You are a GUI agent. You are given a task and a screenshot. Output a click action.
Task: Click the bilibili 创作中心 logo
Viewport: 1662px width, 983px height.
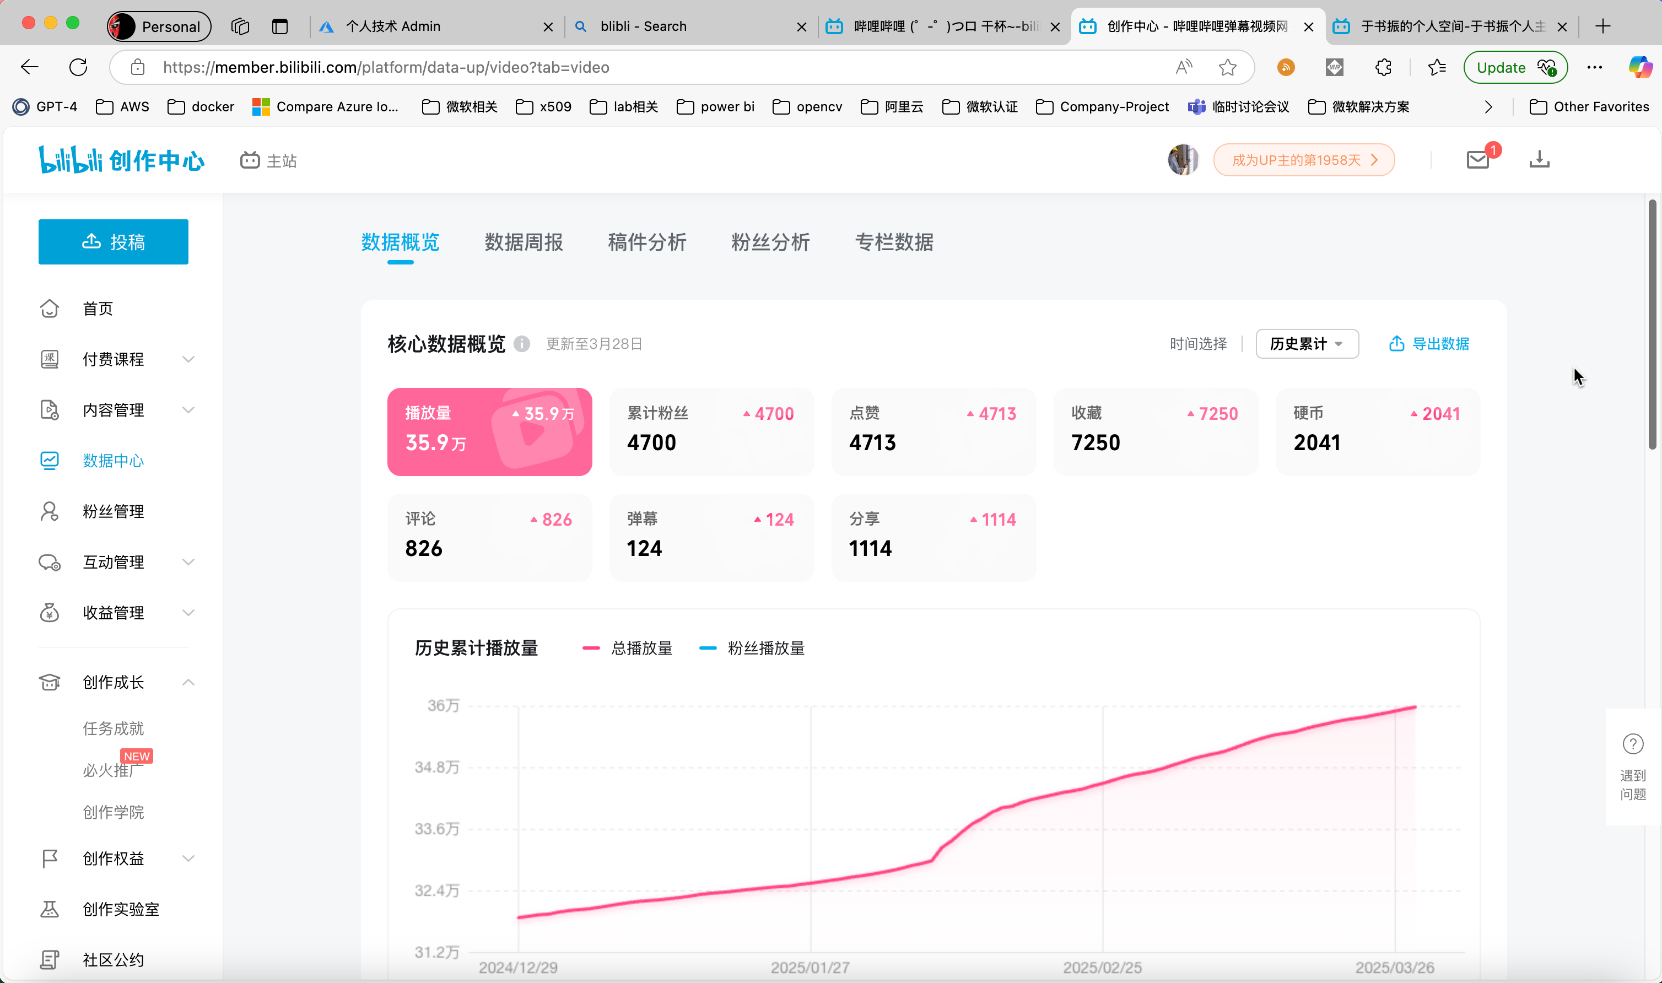pos(122,160)
